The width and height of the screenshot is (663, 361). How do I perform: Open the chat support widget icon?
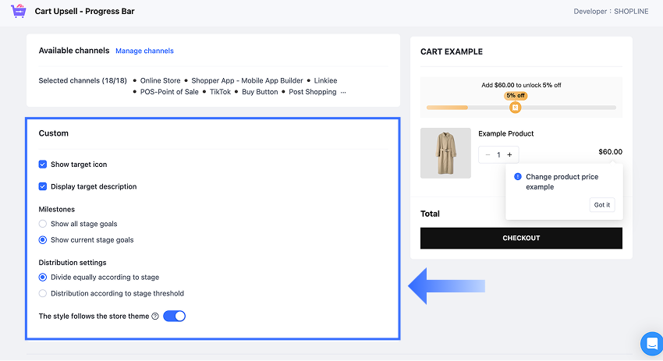coord(651,343)
